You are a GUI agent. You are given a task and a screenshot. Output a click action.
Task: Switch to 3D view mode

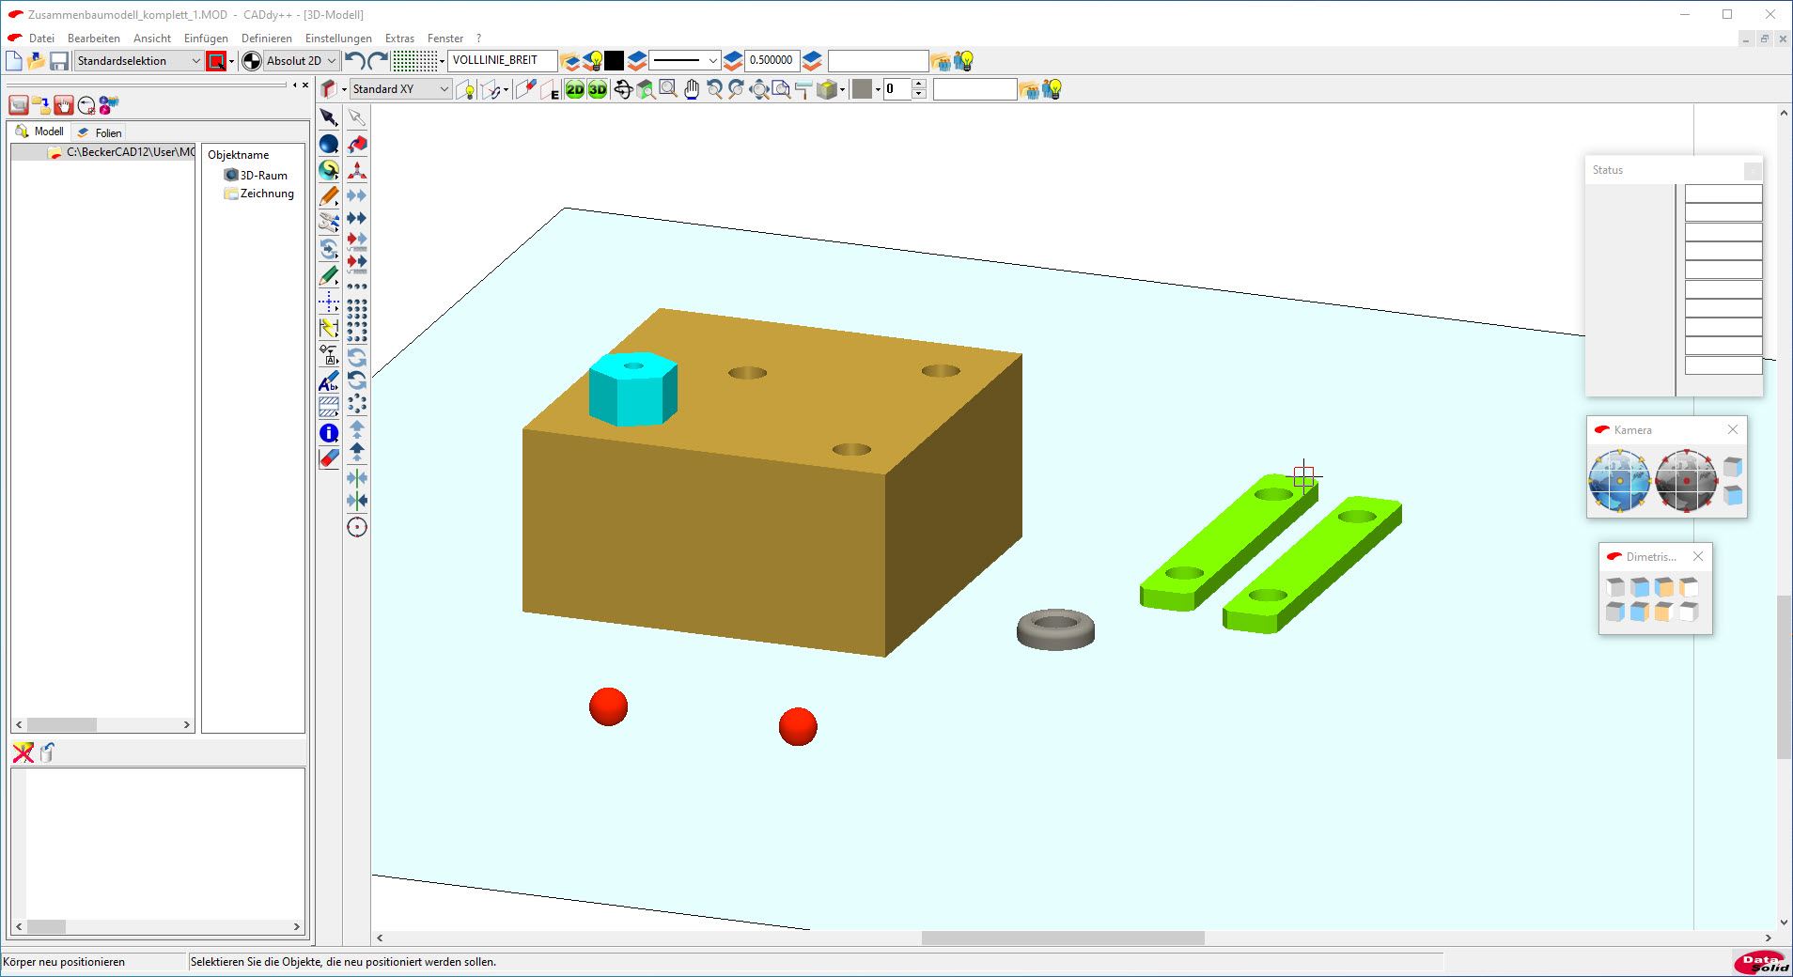598,89
